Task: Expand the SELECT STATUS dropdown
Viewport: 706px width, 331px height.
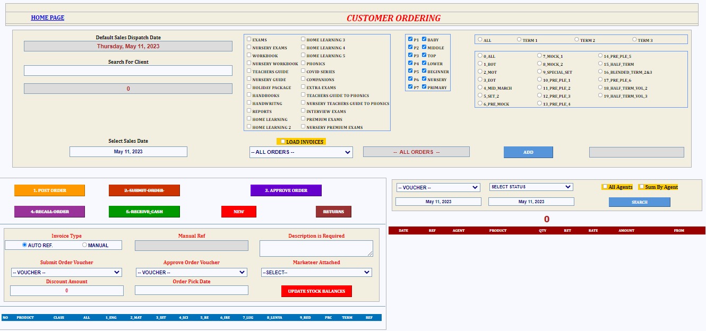Action: click(x=531, y=187)
